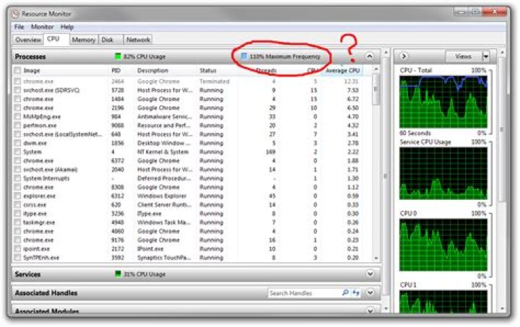Click into the Search Handles field
The image size is (520, 327).
pyautogui.click(x=304, y=293)
